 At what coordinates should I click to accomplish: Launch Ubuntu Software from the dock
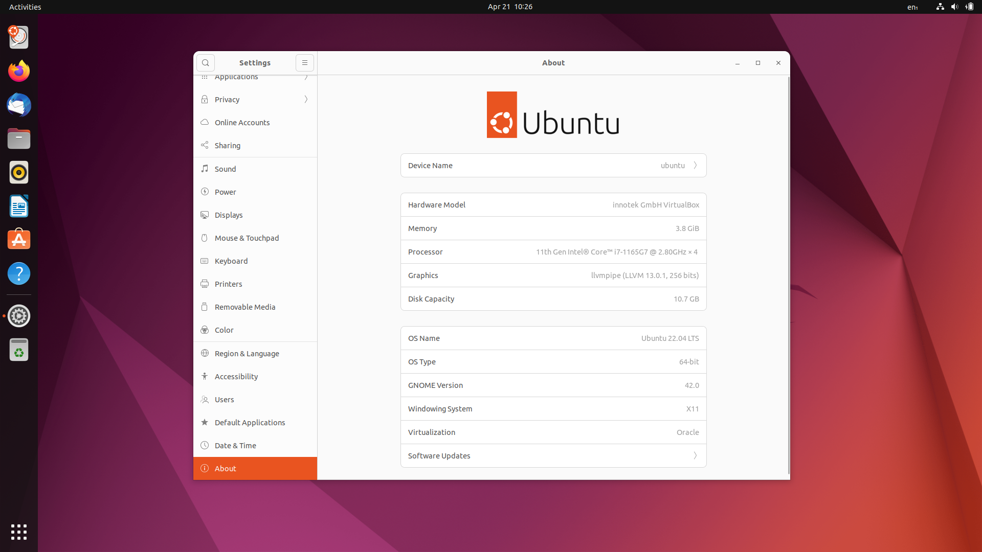point(19,240)
